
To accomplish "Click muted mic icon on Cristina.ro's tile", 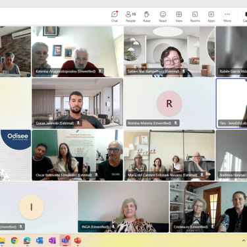I will pos(212,227).
